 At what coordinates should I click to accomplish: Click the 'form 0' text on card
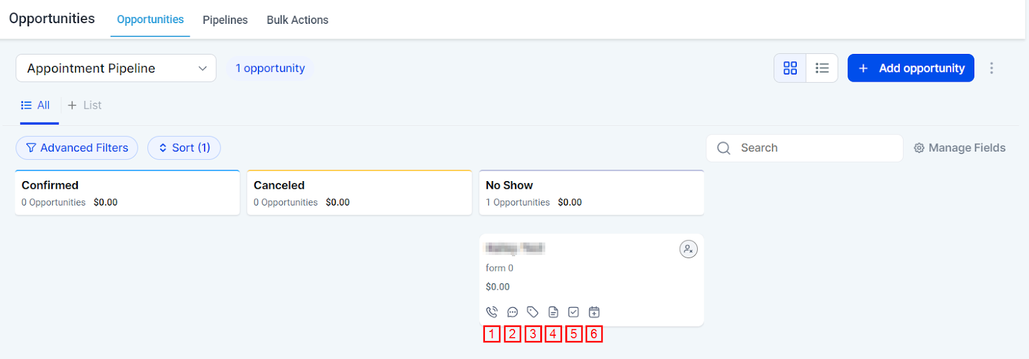coord(500,268)
